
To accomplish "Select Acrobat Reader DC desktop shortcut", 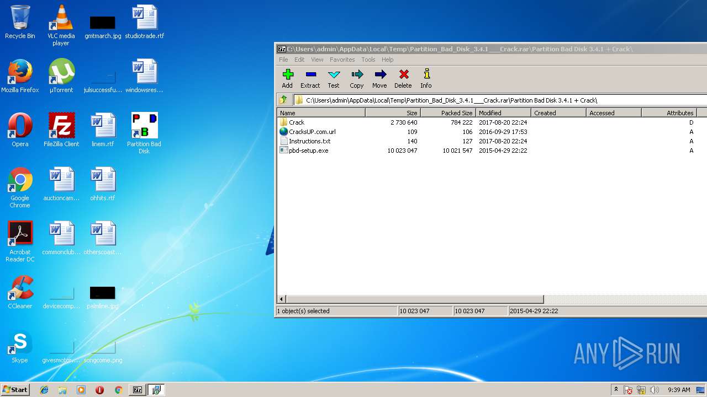I will pyautogui.click(x=20, y=242).
